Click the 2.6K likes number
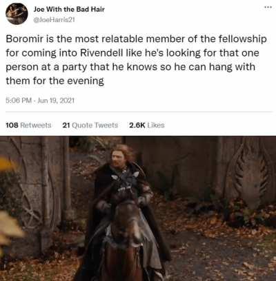The image size is (276, 281). [x=137, y=125]
